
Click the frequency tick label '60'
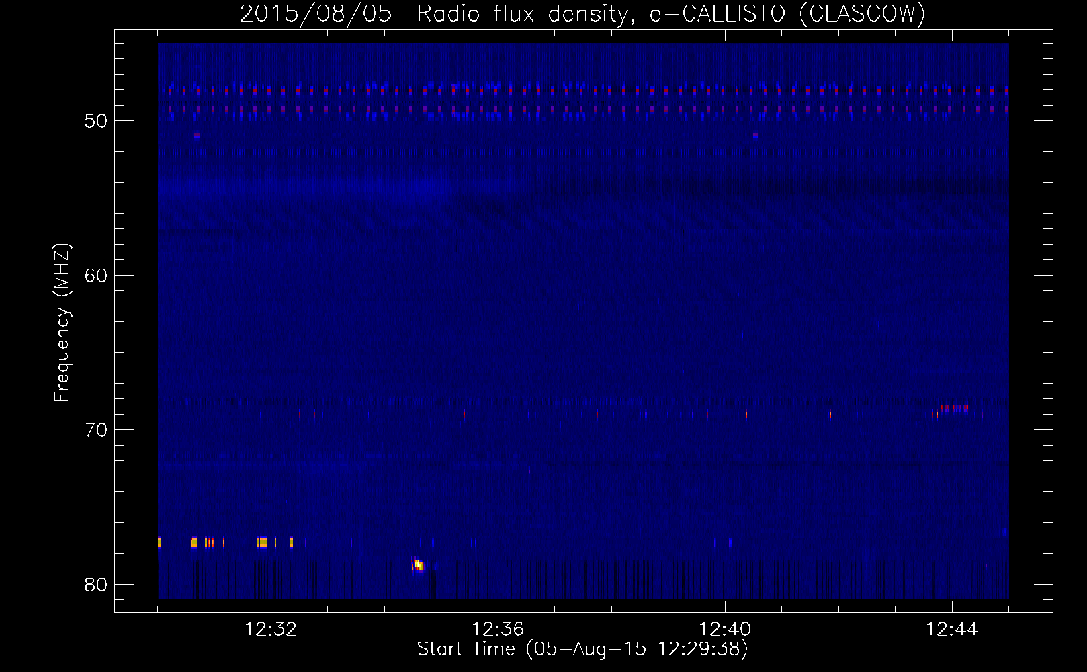coord(96,276)
